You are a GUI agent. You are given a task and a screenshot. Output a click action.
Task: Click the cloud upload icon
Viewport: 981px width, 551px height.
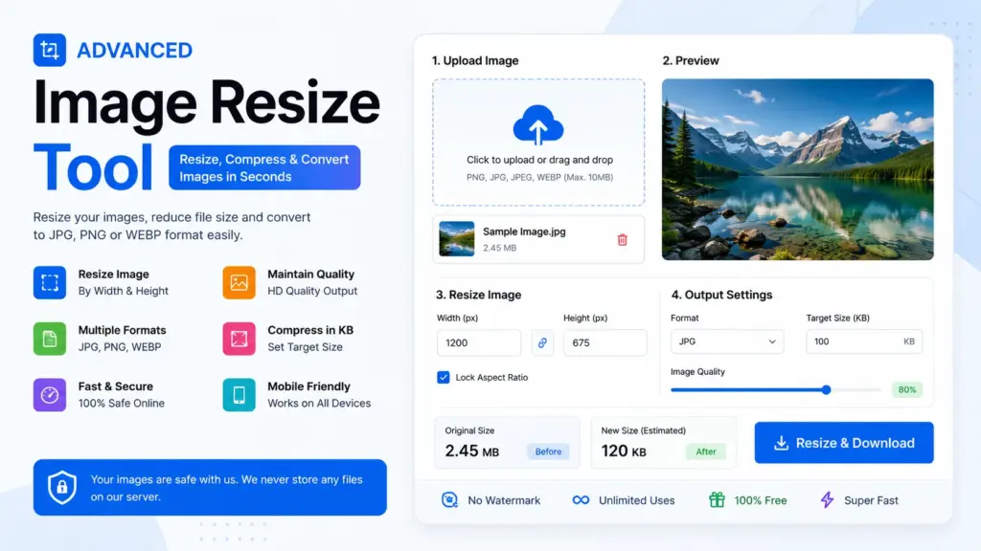tap(538, 125)
